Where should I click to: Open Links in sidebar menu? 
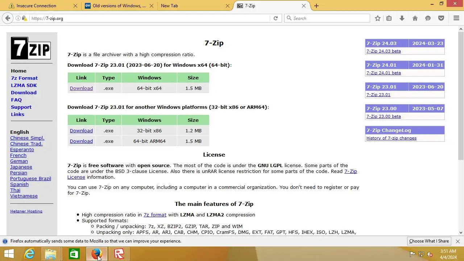(x=17, y=114)
